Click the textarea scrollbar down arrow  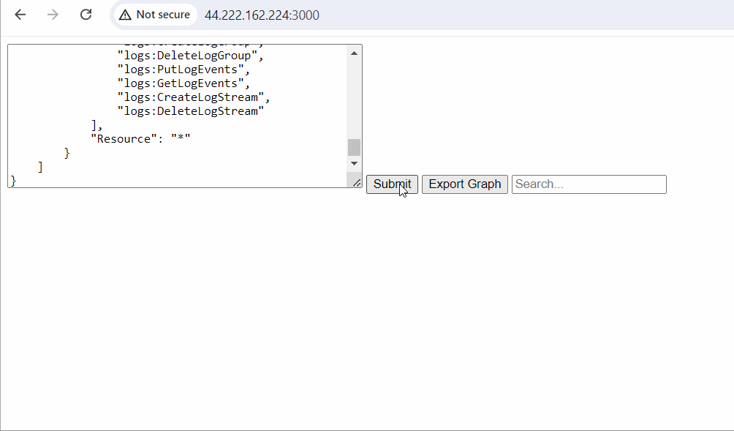coord(355,163)
